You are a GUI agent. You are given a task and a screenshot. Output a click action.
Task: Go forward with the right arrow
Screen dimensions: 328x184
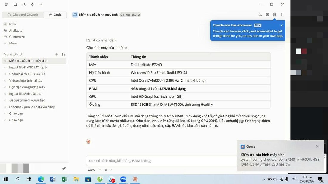tap(41, 4)
